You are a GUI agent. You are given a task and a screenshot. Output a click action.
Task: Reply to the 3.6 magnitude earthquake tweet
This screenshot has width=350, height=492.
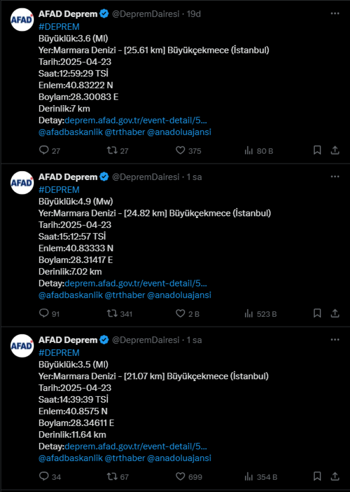pyautogui.click(x=44, y=151)
